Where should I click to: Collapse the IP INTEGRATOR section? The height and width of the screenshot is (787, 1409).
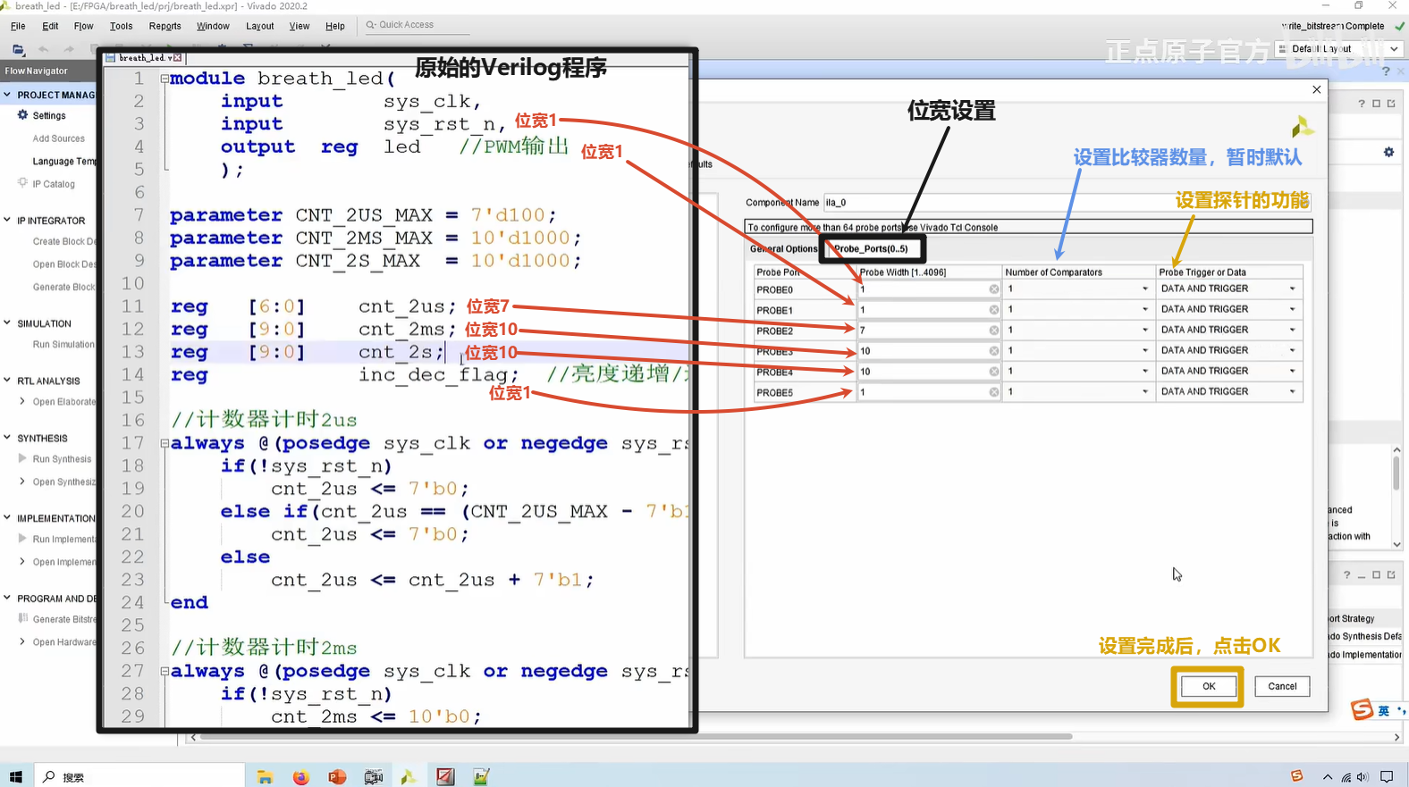click(x=7, y=220)
